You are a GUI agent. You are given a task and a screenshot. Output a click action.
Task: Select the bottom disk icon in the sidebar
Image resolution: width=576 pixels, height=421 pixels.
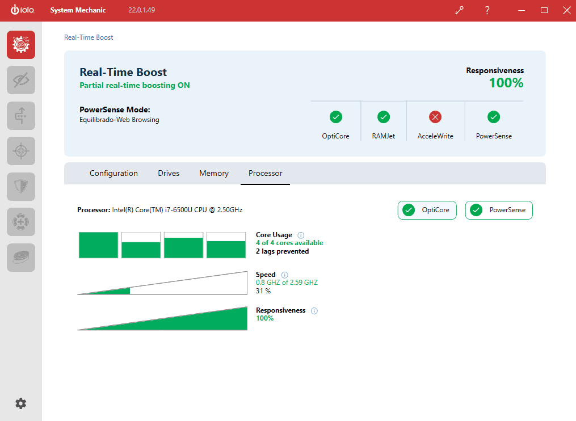20,257
